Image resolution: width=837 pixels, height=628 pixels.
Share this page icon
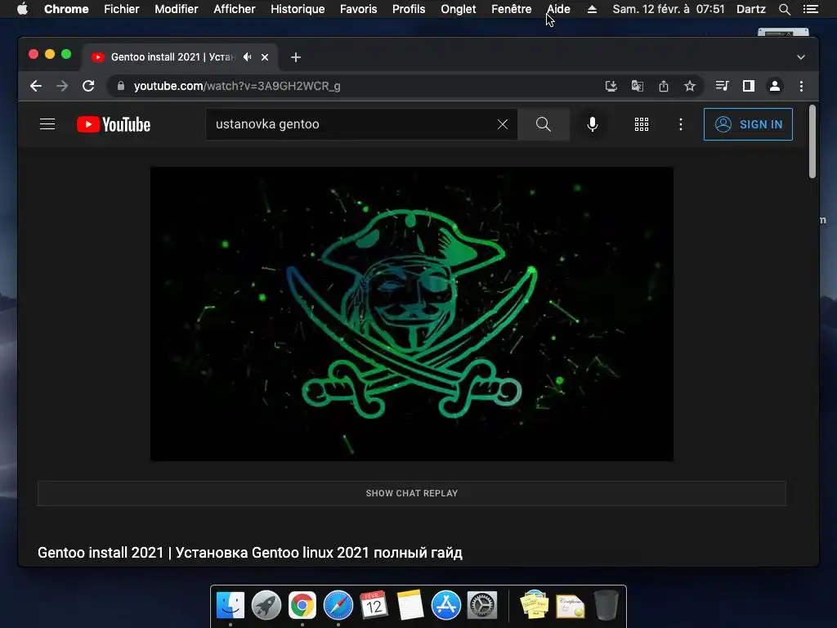(664, 86)
